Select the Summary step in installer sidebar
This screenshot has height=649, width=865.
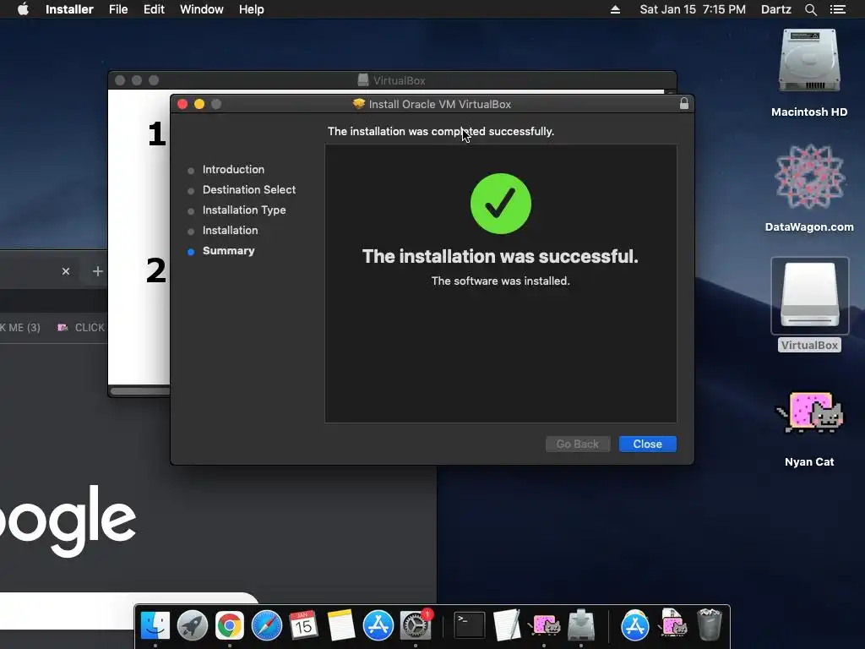coord(228,250)
